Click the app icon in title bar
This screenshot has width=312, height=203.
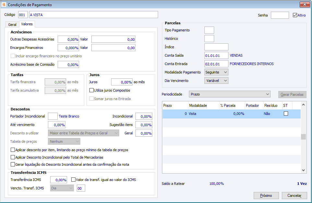(x=4, y=5)
